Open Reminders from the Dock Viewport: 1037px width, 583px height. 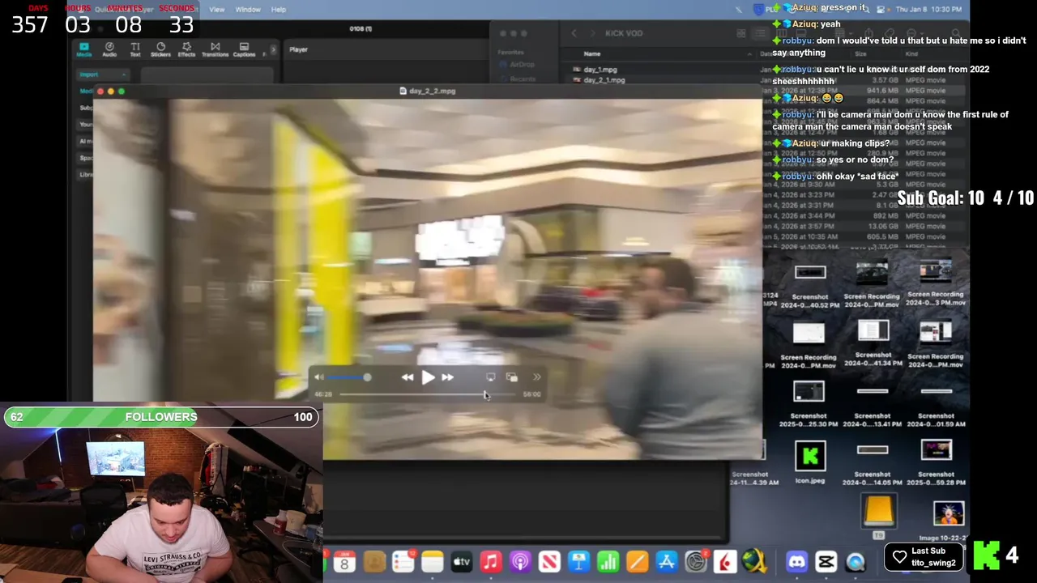tap(403, 561)
